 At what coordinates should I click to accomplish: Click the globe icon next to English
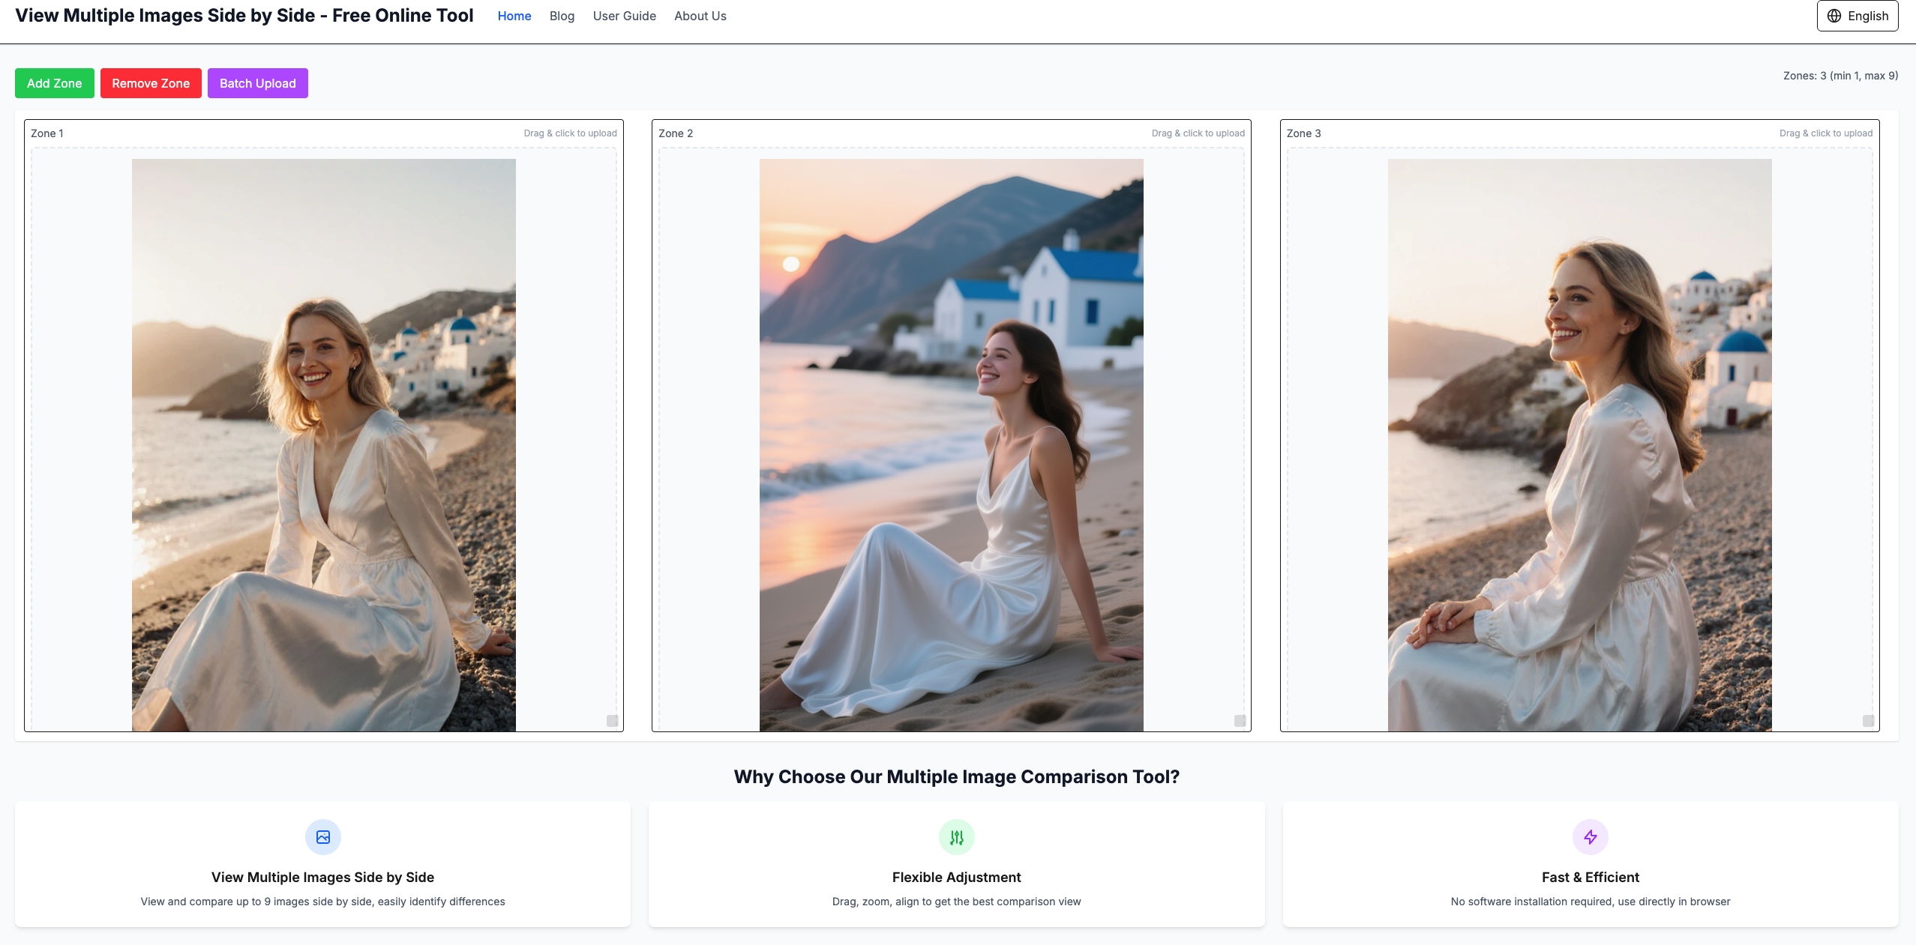1834,15
